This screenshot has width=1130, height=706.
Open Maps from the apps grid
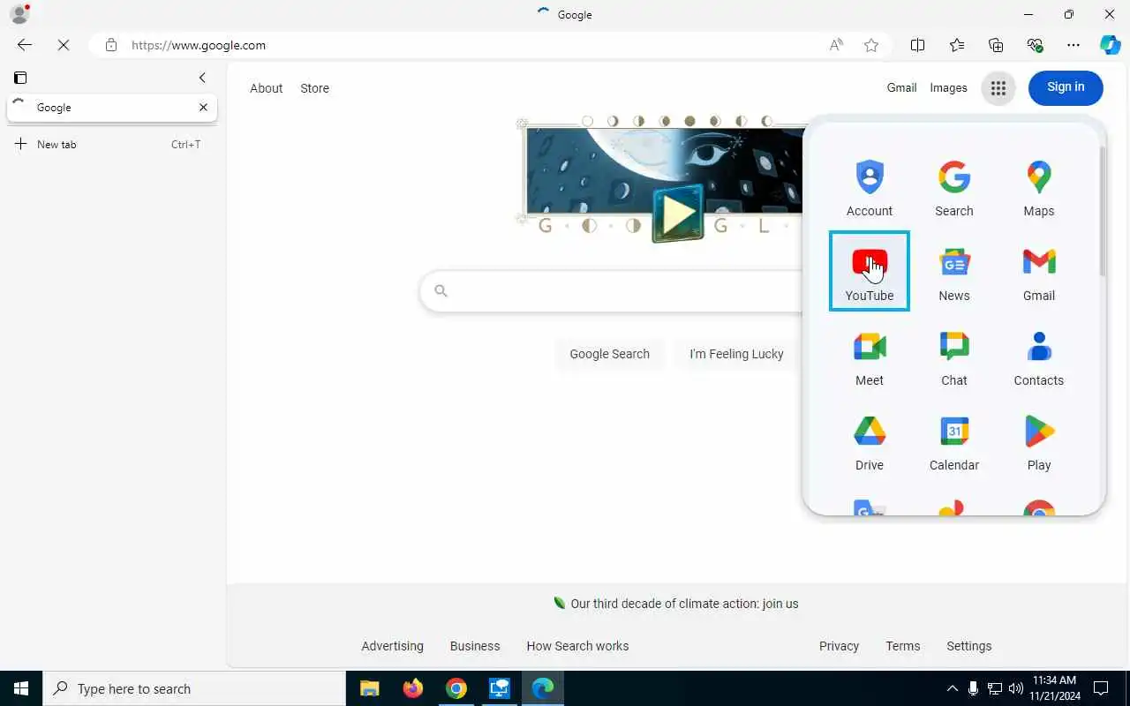point(1039,187)
